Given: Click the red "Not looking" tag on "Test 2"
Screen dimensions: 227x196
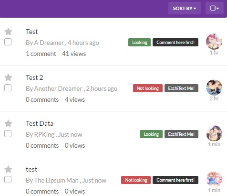Looking at the screenshot, I should pos(148,88).
